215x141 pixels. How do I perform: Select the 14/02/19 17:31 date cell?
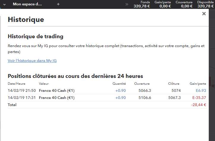pyautogui.click(x=22, y=98)
